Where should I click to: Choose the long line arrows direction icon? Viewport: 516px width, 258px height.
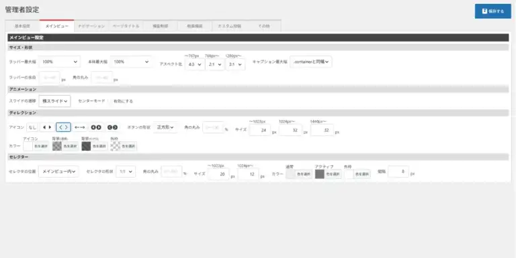[x=79, y=127]
